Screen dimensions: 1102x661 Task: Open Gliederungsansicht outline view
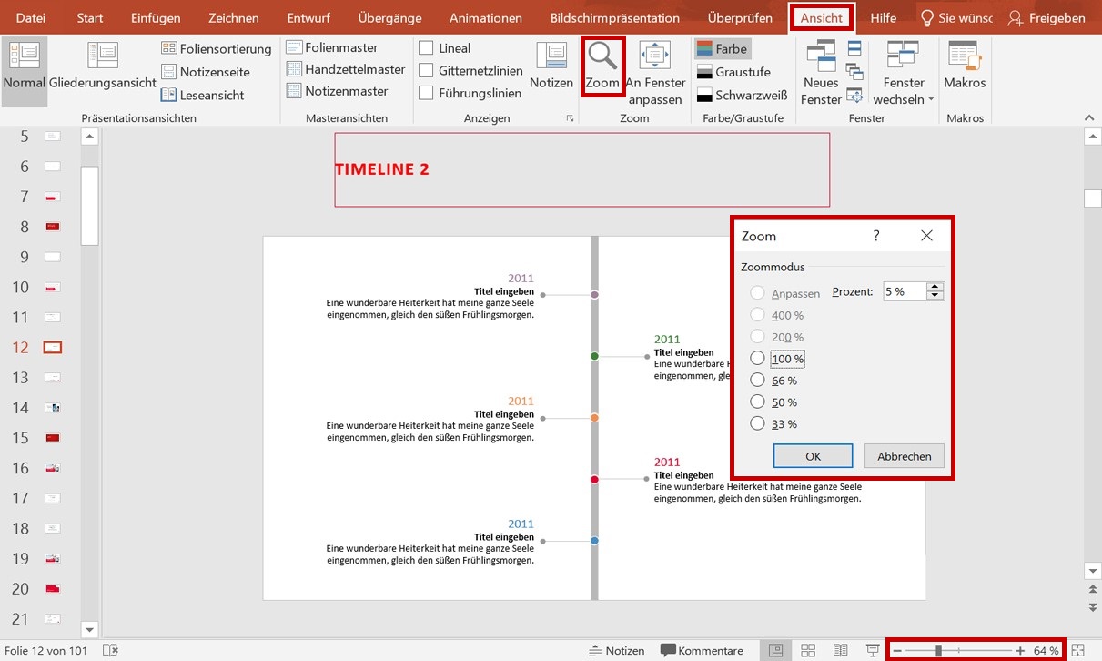[103, 66]
